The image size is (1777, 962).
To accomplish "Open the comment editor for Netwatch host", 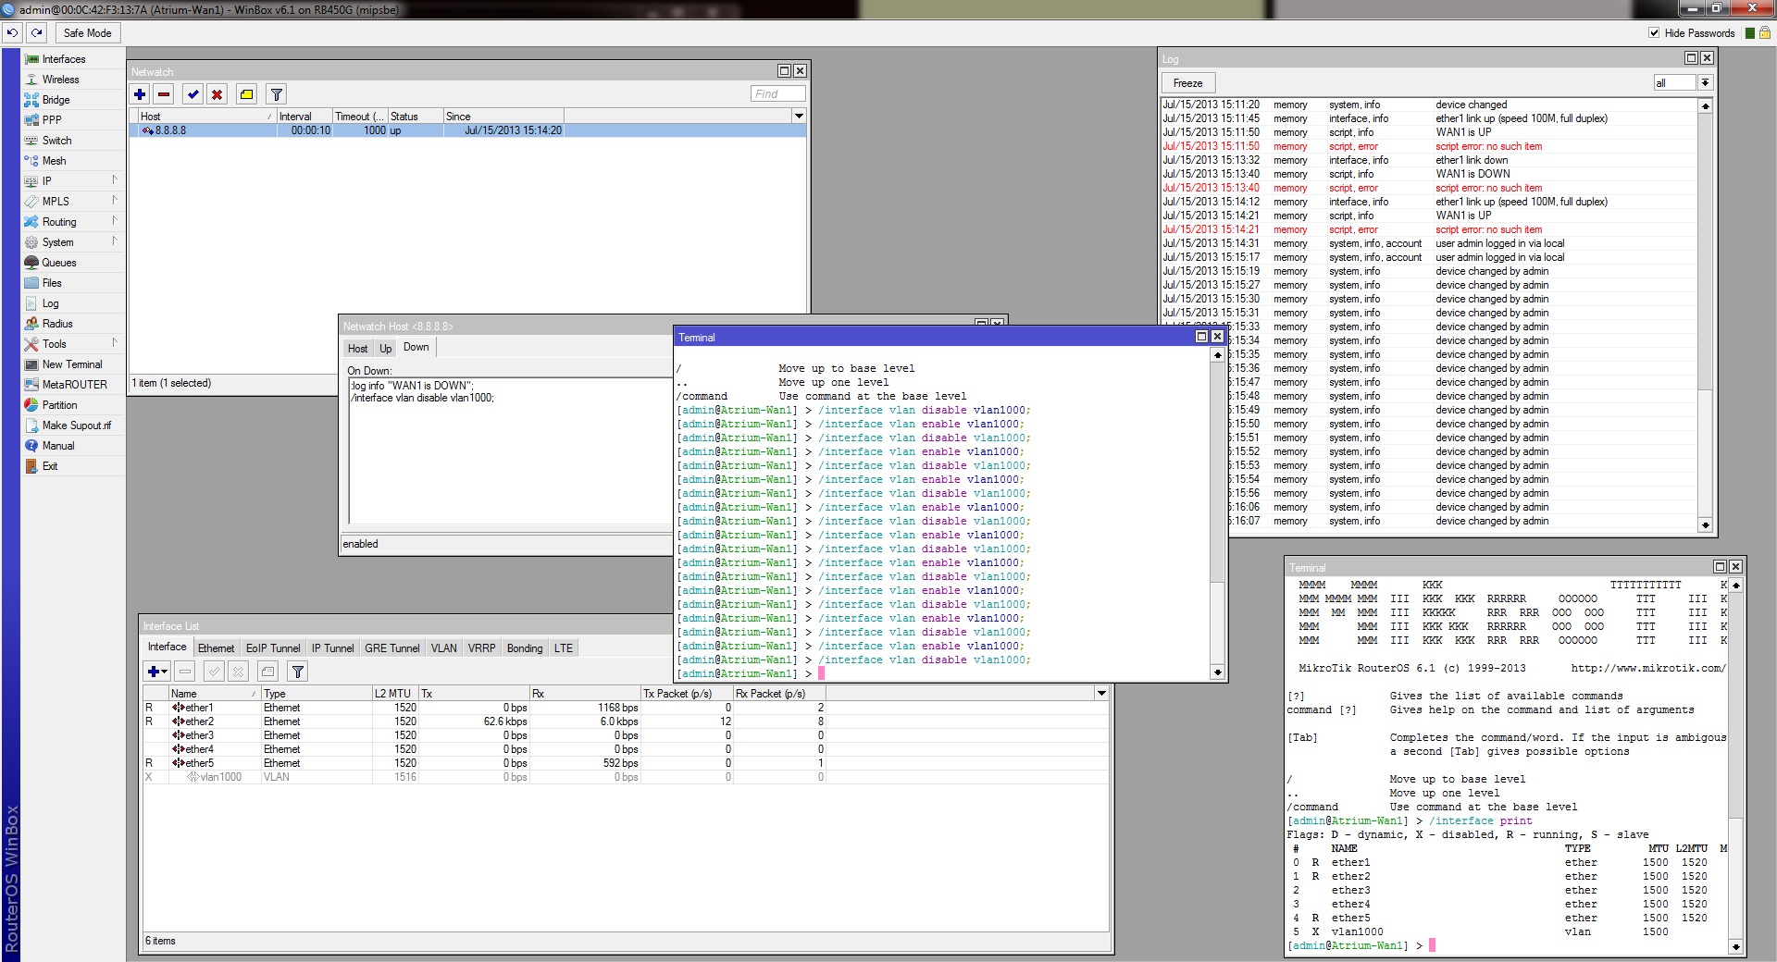I will click(246, 93).
